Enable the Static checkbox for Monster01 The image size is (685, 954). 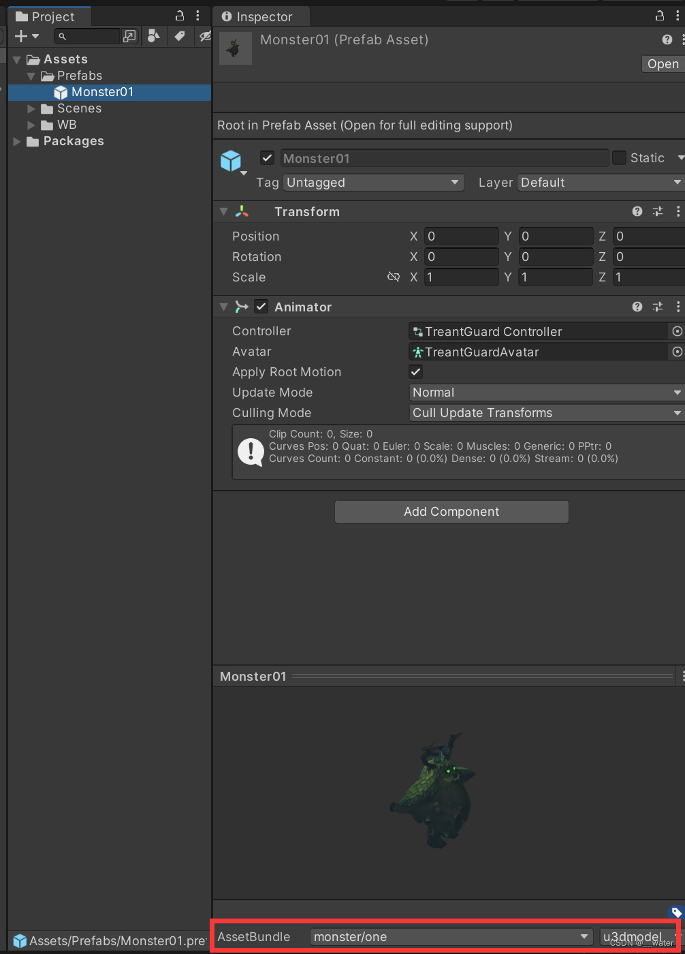point(619,157)
